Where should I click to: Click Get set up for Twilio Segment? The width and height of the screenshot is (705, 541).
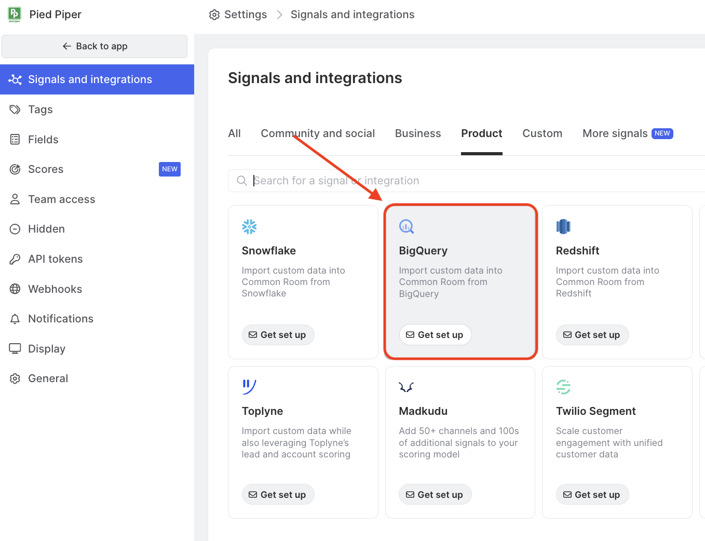pyautogui.click(x=592, y=495)
